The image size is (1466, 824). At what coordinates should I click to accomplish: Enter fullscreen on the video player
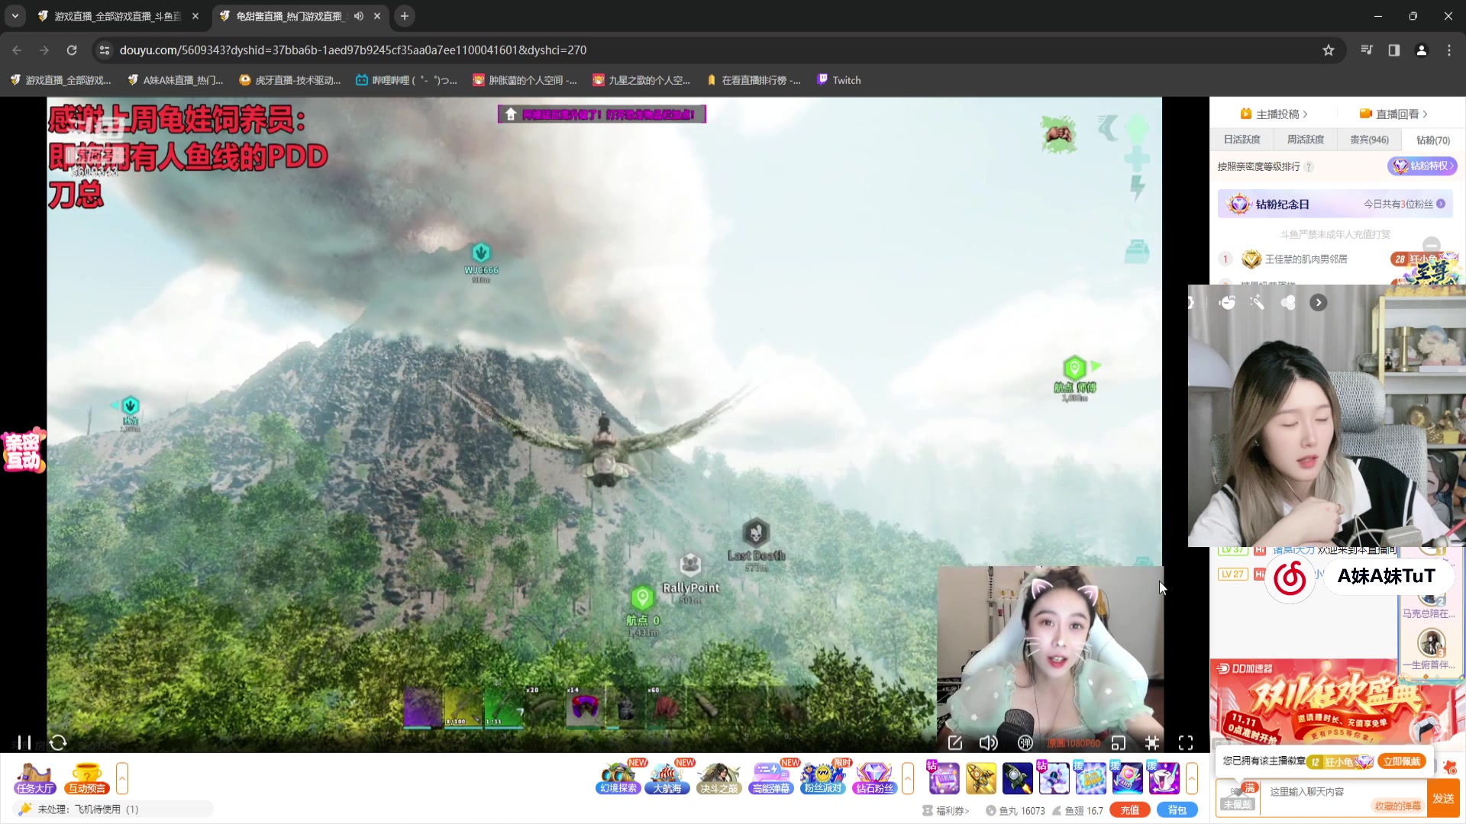pos(1186,742)
